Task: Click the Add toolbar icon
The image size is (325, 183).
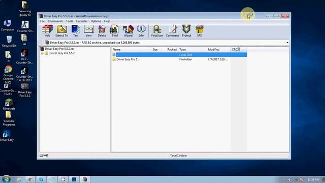Action: pos(47,30)
